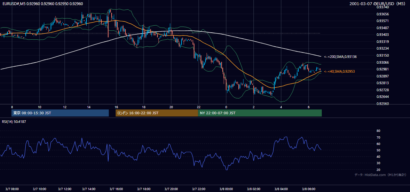Viewport: 410px width, 192px height.
Task: Click RSI scale label 40
Action: (x=378, y=156)
